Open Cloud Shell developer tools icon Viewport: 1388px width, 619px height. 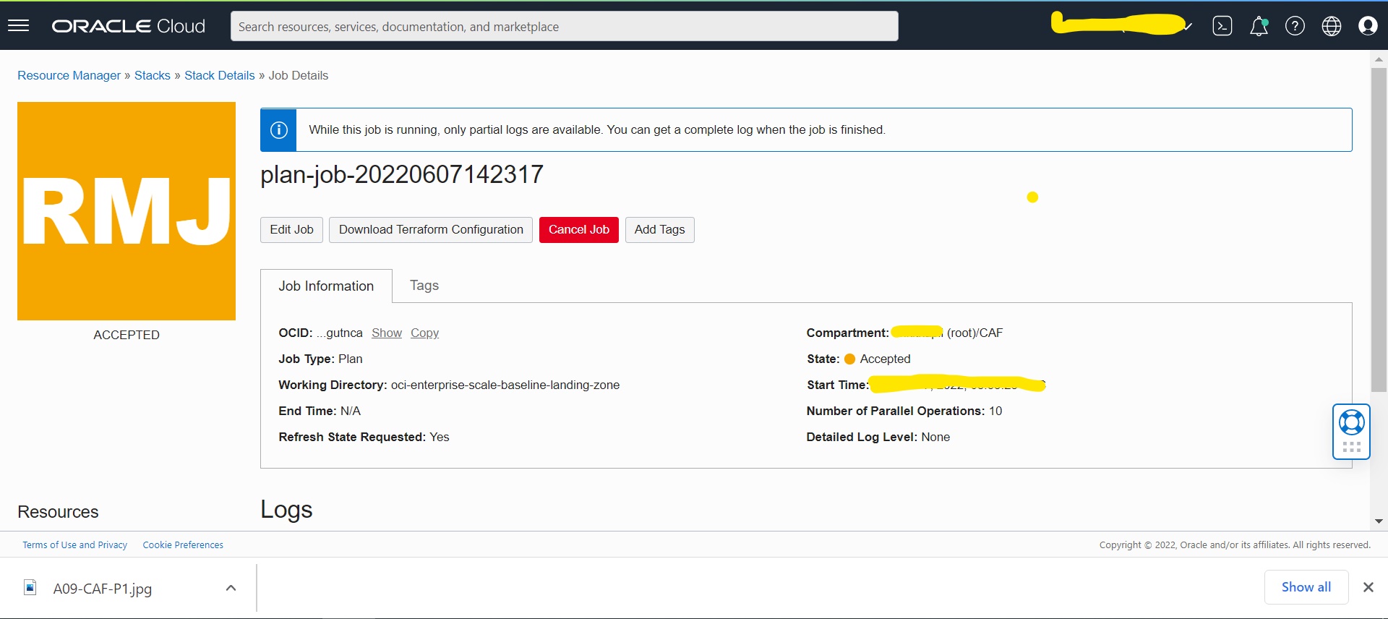click(x=1222, y=26)
